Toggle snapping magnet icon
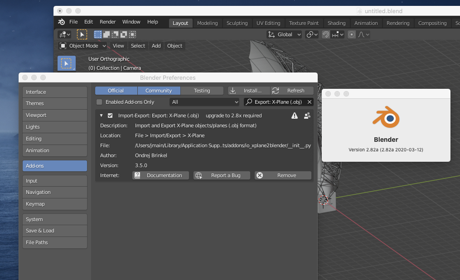 pos(326,34)
